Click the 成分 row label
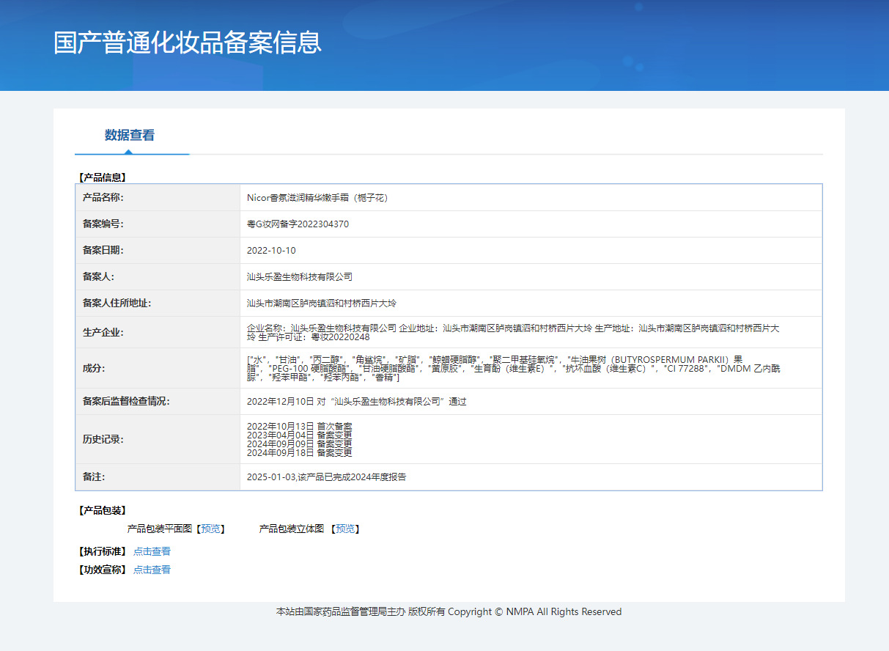This screenshot has width=889, height=651. [94, 368]
